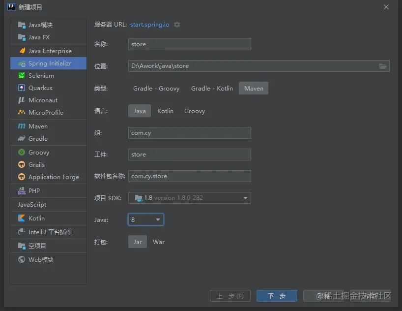This screenshot has width=402, height=311.
Task: Select Kotlin in the left list
Action: point(49,218)
